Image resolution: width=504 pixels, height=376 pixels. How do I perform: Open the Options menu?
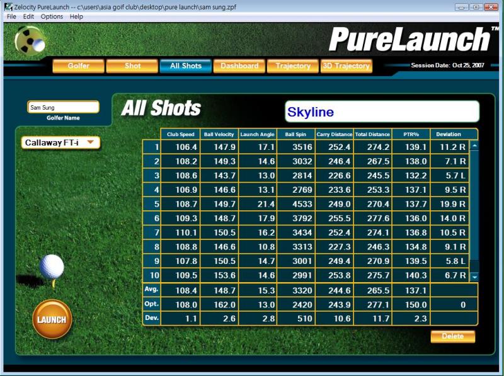[52, 16]
